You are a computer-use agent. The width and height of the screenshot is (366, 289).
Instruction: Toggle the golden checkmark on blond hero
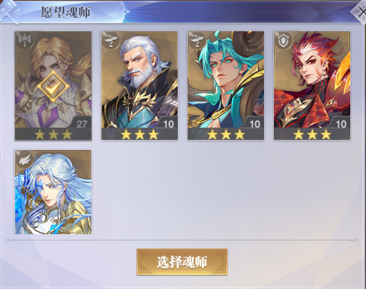[53, 86]
